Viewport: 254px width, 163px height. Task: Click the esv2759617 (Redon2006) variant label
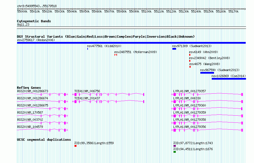[x=36, y=40]
